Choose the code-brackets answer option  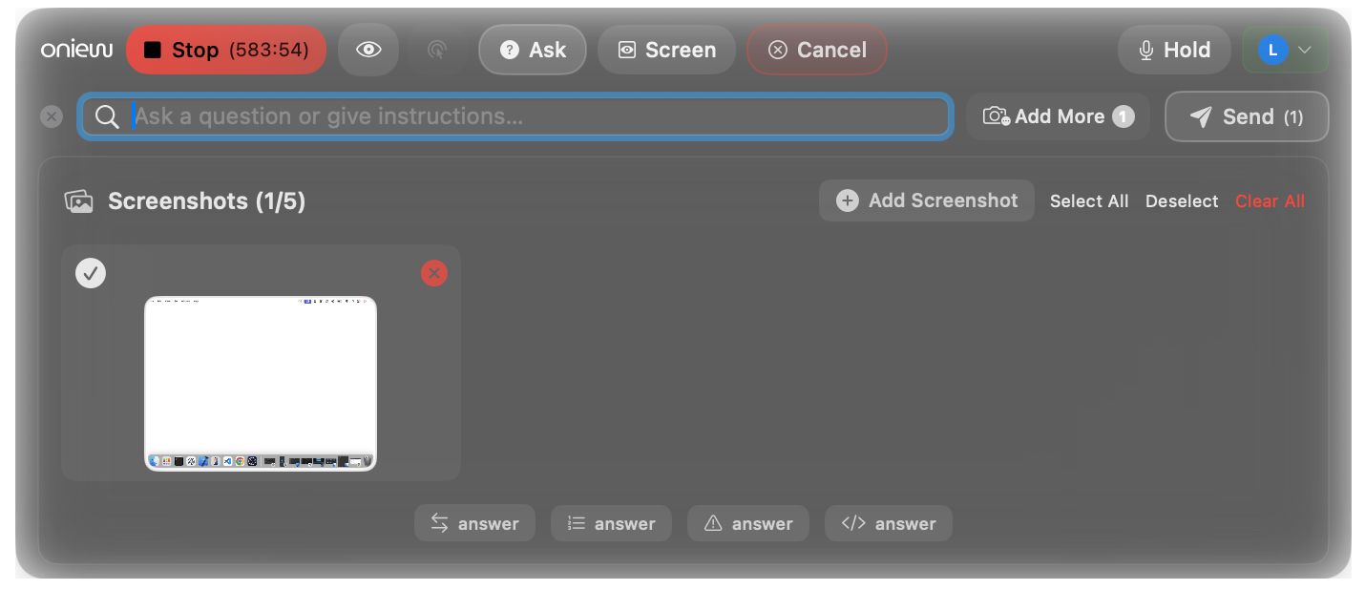click(889, 523)
